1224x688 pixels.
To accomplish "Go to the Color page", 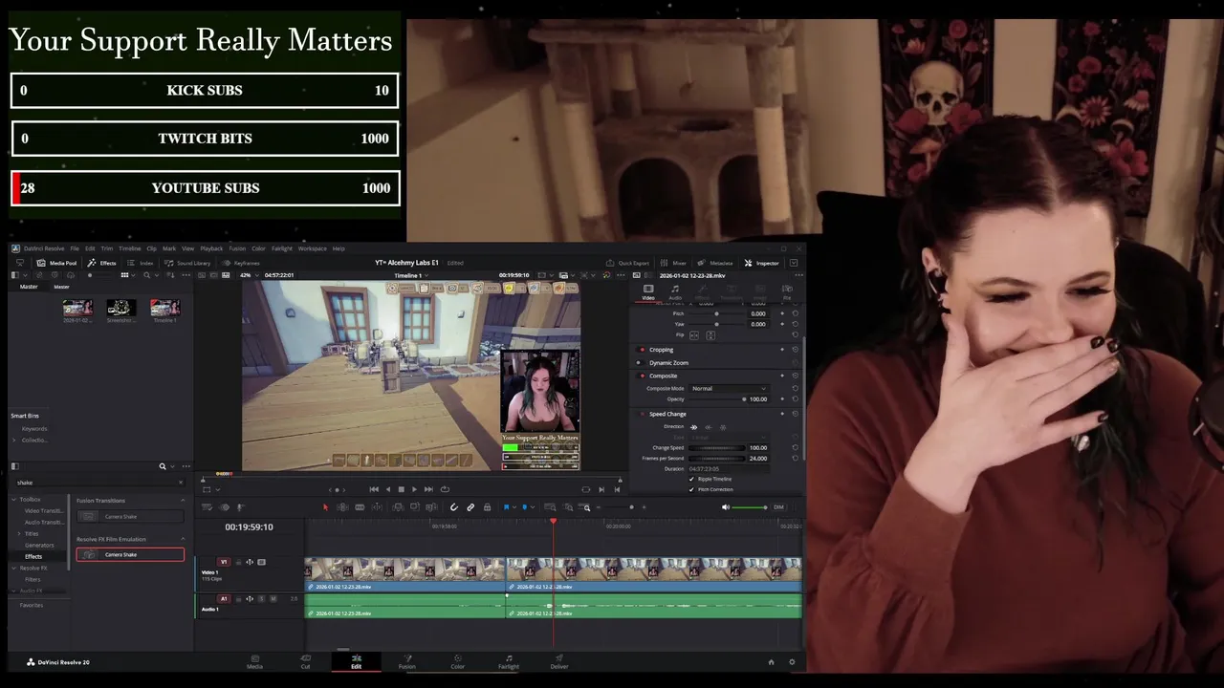I will click(x=457, y=661).
